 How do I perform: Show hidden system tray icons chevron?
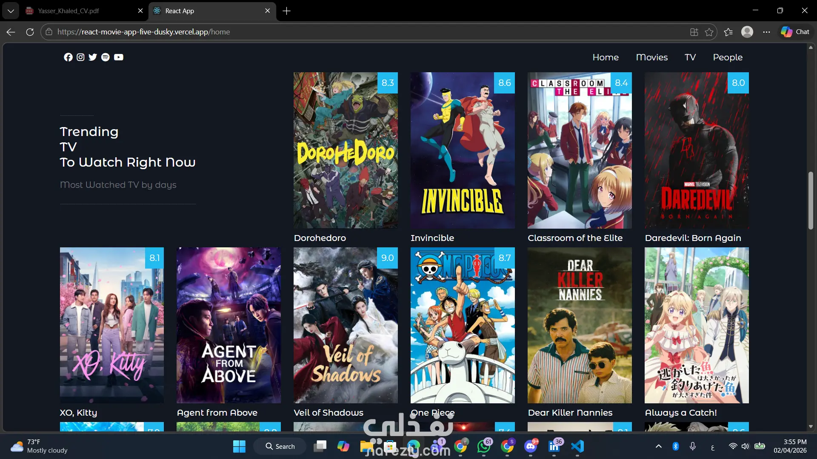658,446
